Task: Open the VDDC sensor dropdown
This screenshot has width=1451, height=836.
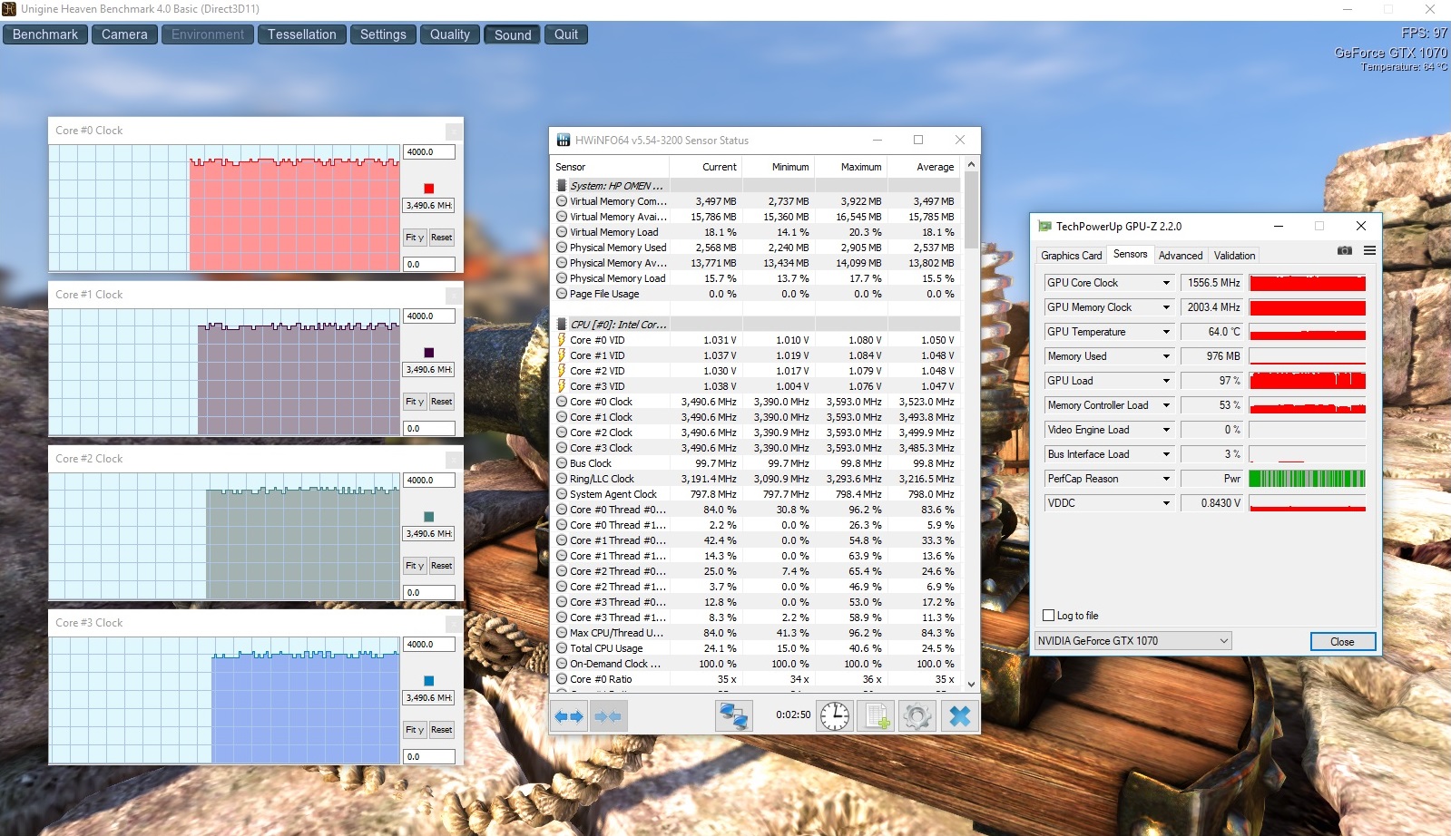Action: (x=1166, y=503)
